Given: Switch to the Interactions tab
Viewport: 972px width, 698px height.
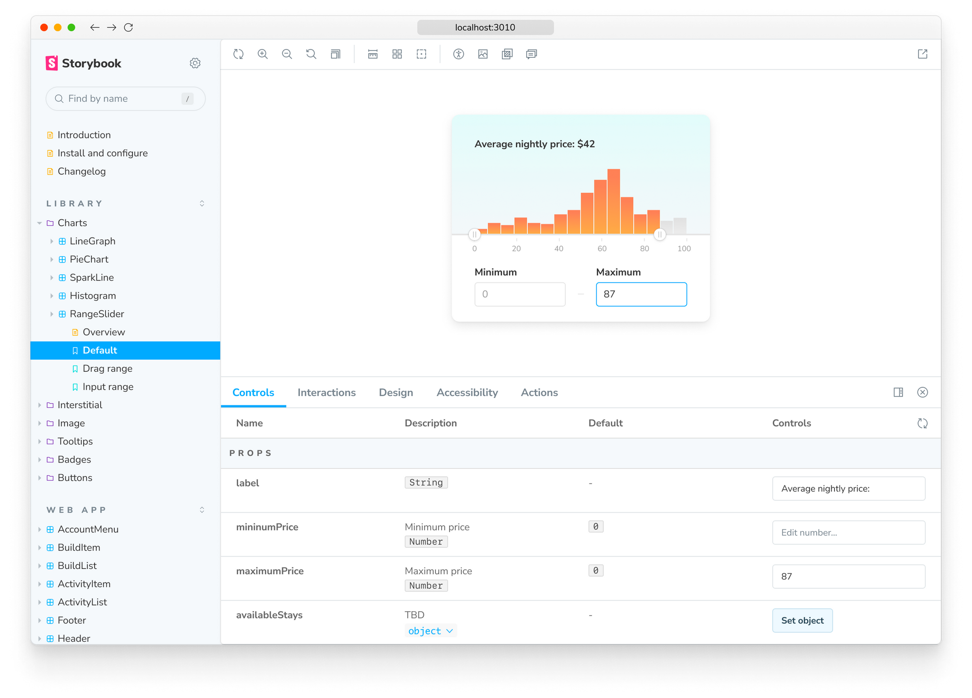Looking at the screenshot, I should (327, 392).
